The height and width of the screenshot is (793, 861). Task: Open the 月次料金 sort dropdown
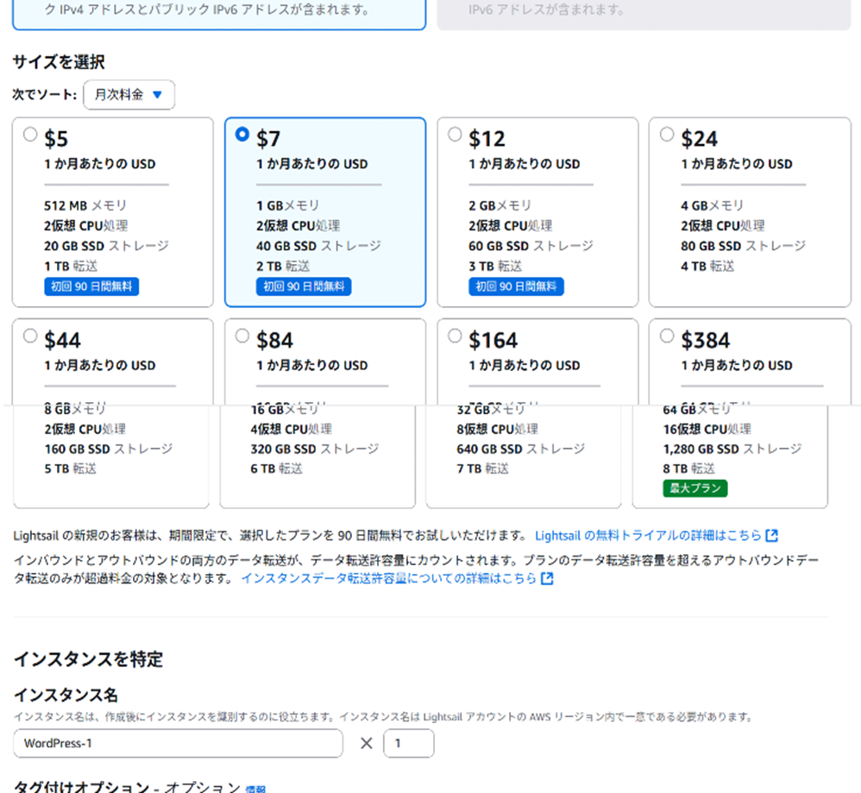(x=129, y=95)
